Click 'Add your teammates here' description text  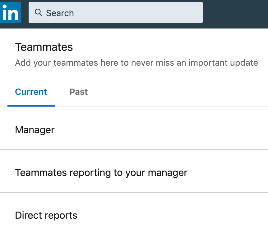(136, 63)
